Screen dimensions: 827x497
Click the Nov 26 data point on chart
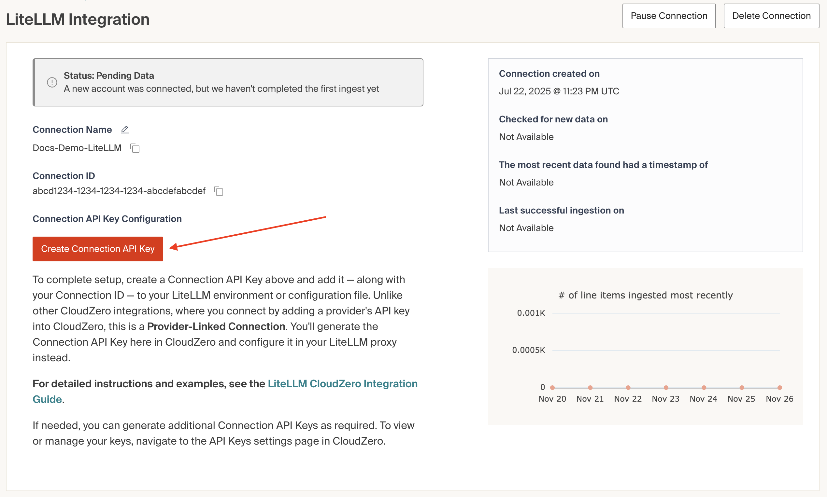[x=779, y=388]
